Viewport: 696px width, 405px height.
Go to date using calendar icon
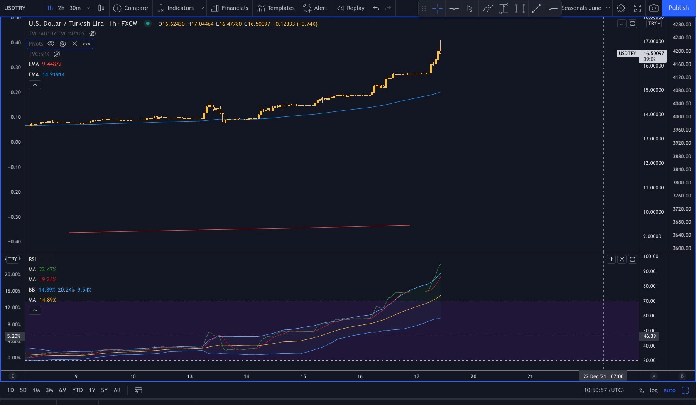[138, 390]
